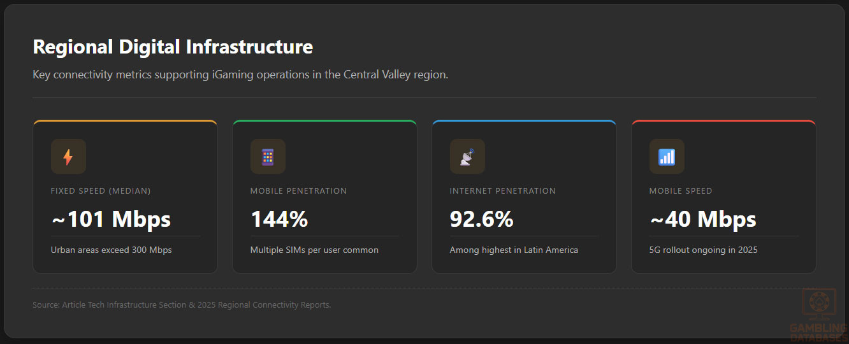Click the bar chart mobile speed icon
Image resolution: width=849 pixels, height=344 pixels.
click(x=667, y=157)
